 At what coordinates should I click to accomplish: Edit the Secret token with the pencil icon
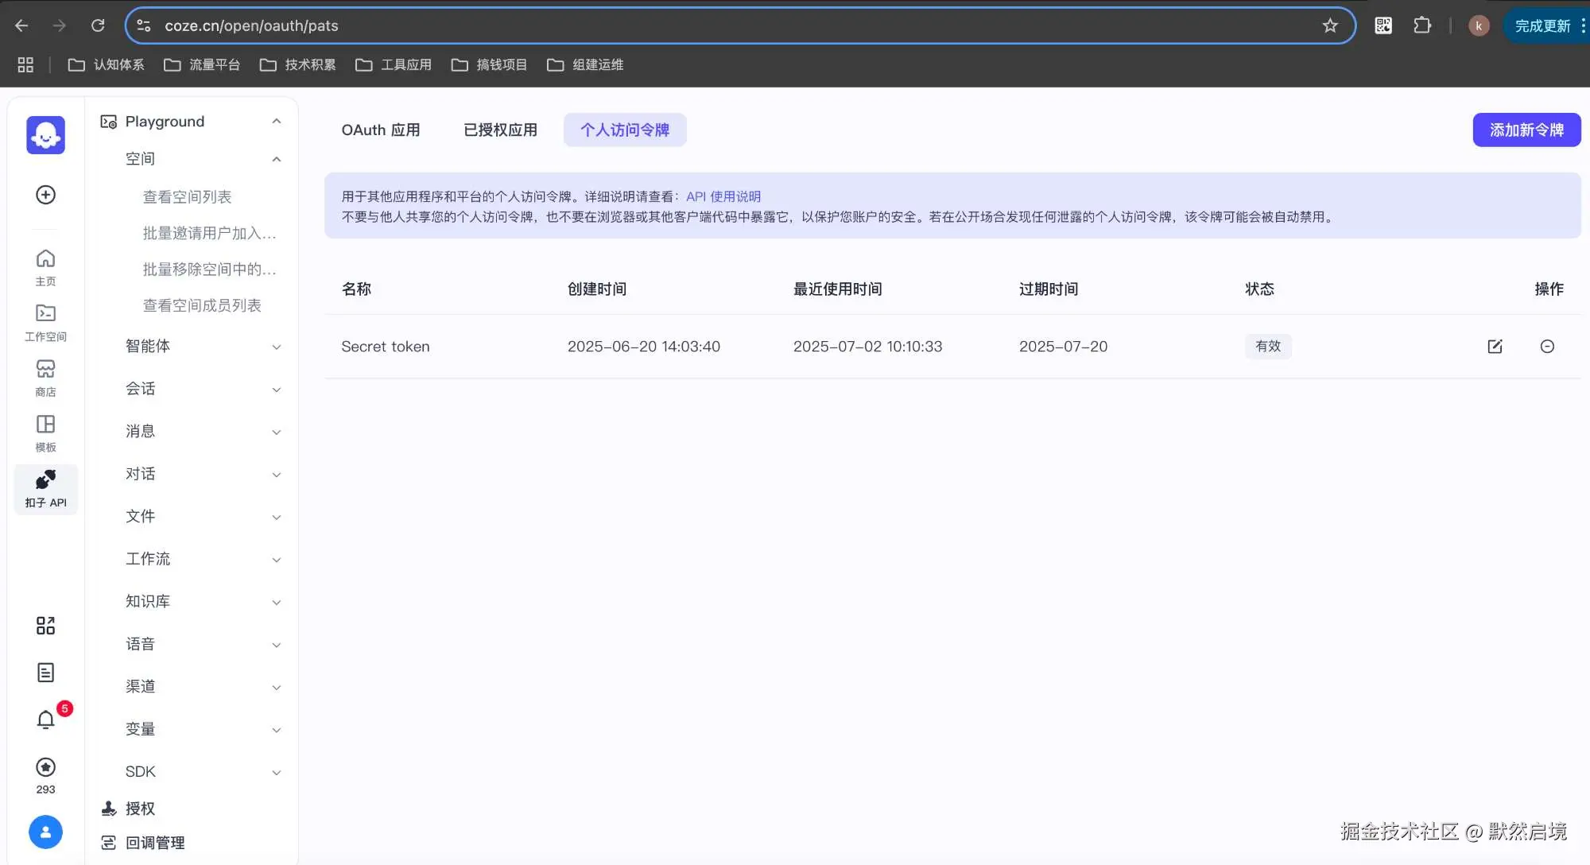pyautogui.click(x=1494, y=346)
